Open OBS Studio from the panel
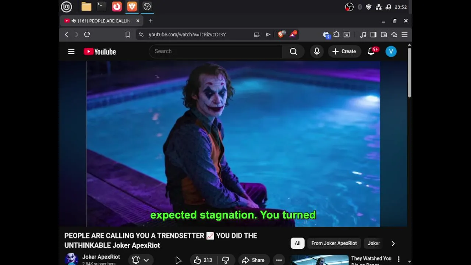The height and width of the screenshot is (265, 471). pyautogui.click(x=147, y=7)
